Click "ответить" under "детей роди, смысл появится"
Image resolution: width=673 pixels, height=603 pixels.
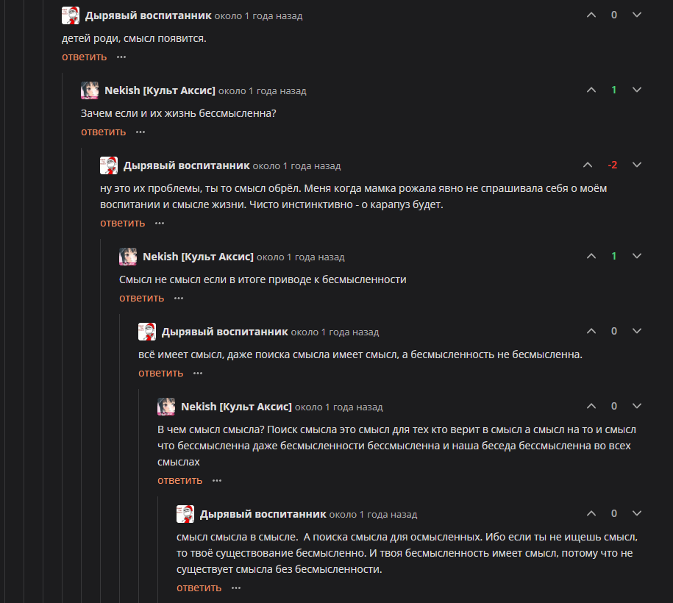[x=84, y=57]
